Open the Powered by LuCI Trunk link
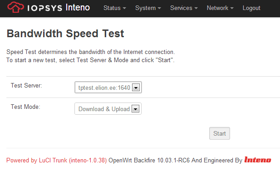This screenshot has width=280, height=171. 56,160
